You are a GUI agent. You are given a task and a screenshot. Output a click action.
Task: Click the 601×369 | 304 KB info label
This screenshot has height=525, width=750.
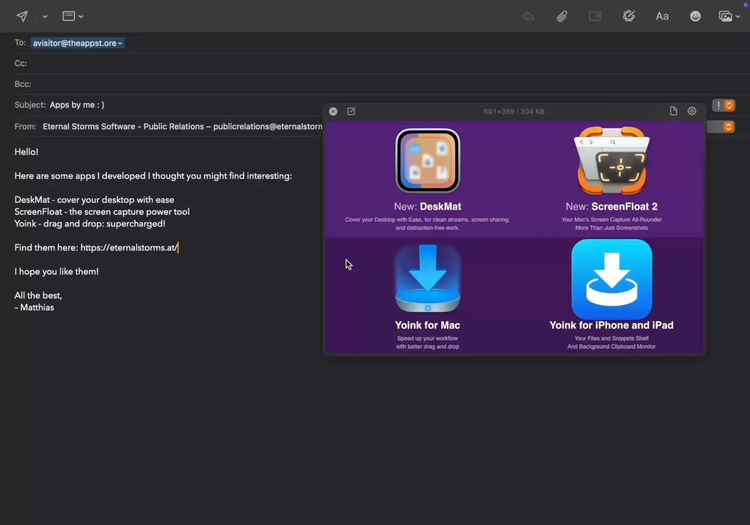click(x=514, y=111)
